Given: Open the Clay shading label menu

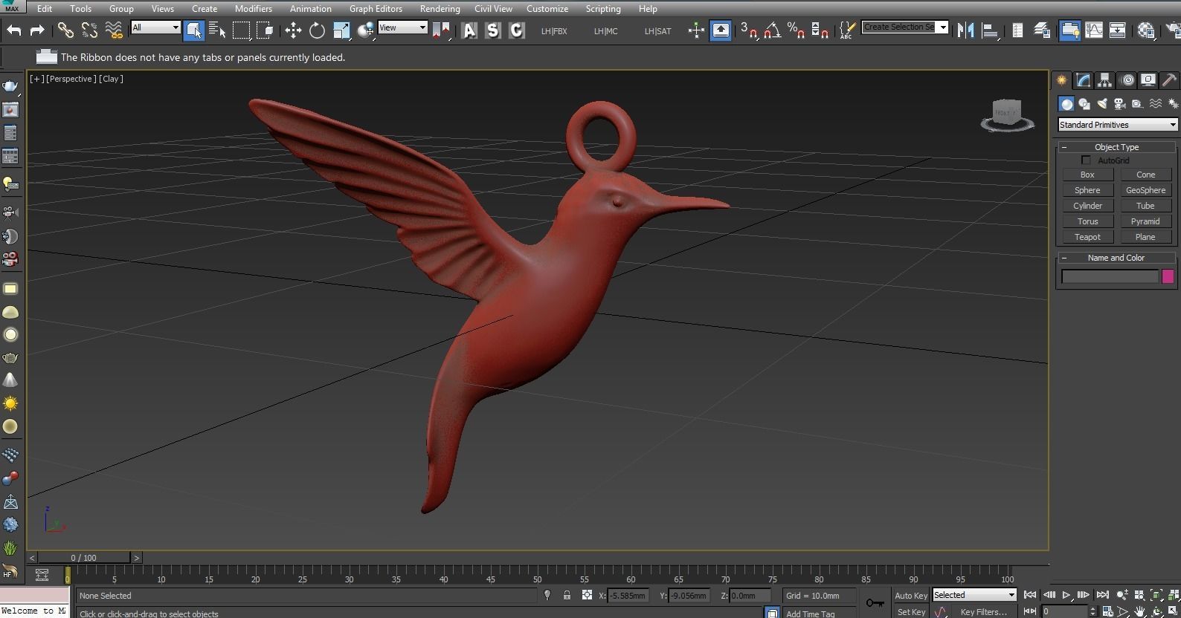Looking at the screenshot, I should point(112,79).
